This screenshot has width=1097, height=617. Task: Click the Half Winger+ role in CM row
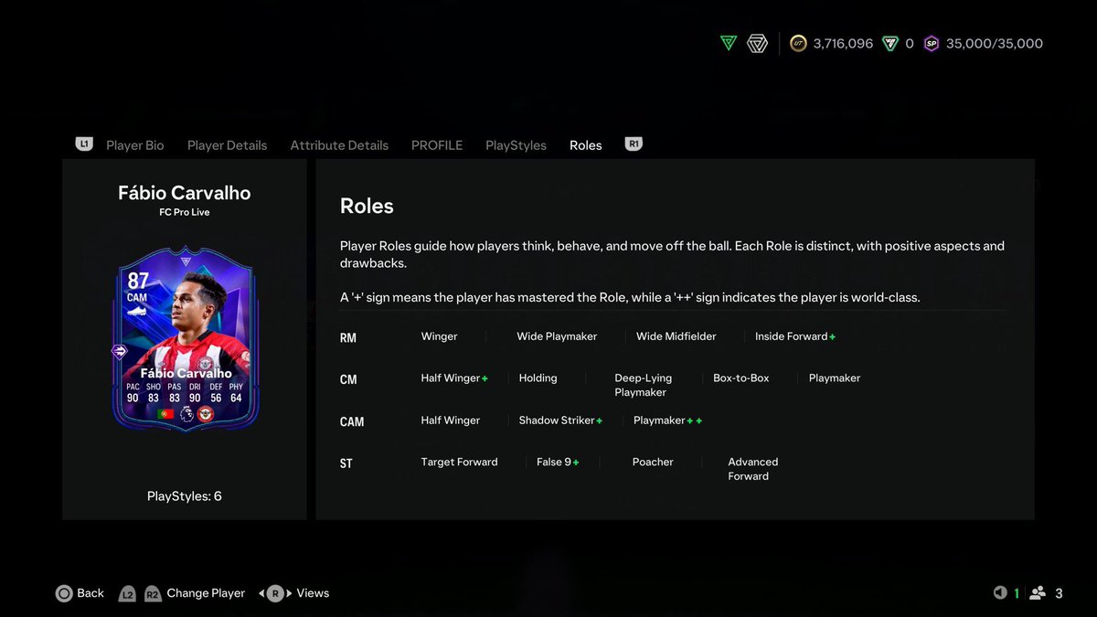(x=454, y=378)
